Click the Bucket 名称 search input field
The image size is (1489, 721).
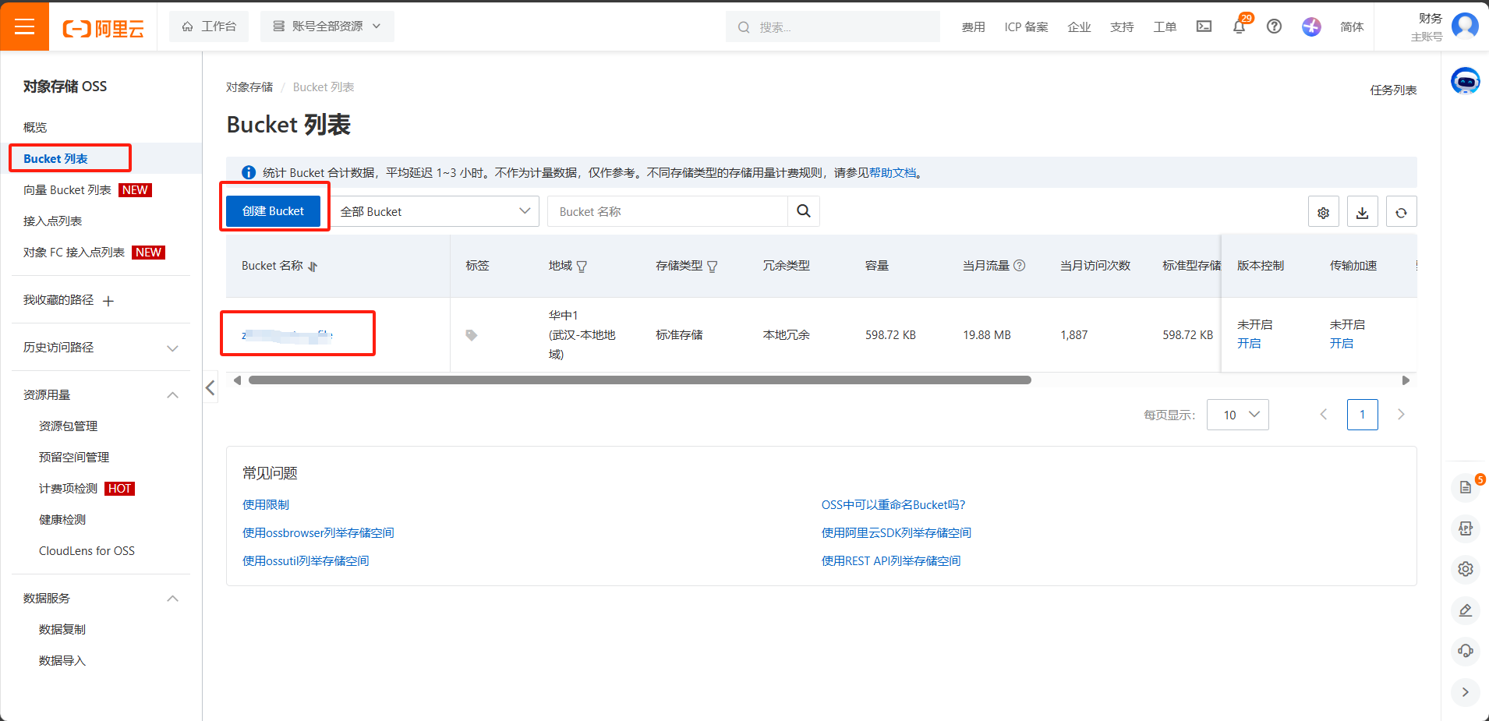(x=667, y=211)
